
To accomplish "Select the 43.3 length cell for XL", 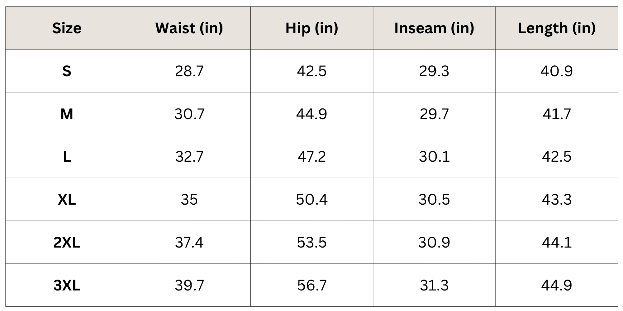I will coord(557,199).
